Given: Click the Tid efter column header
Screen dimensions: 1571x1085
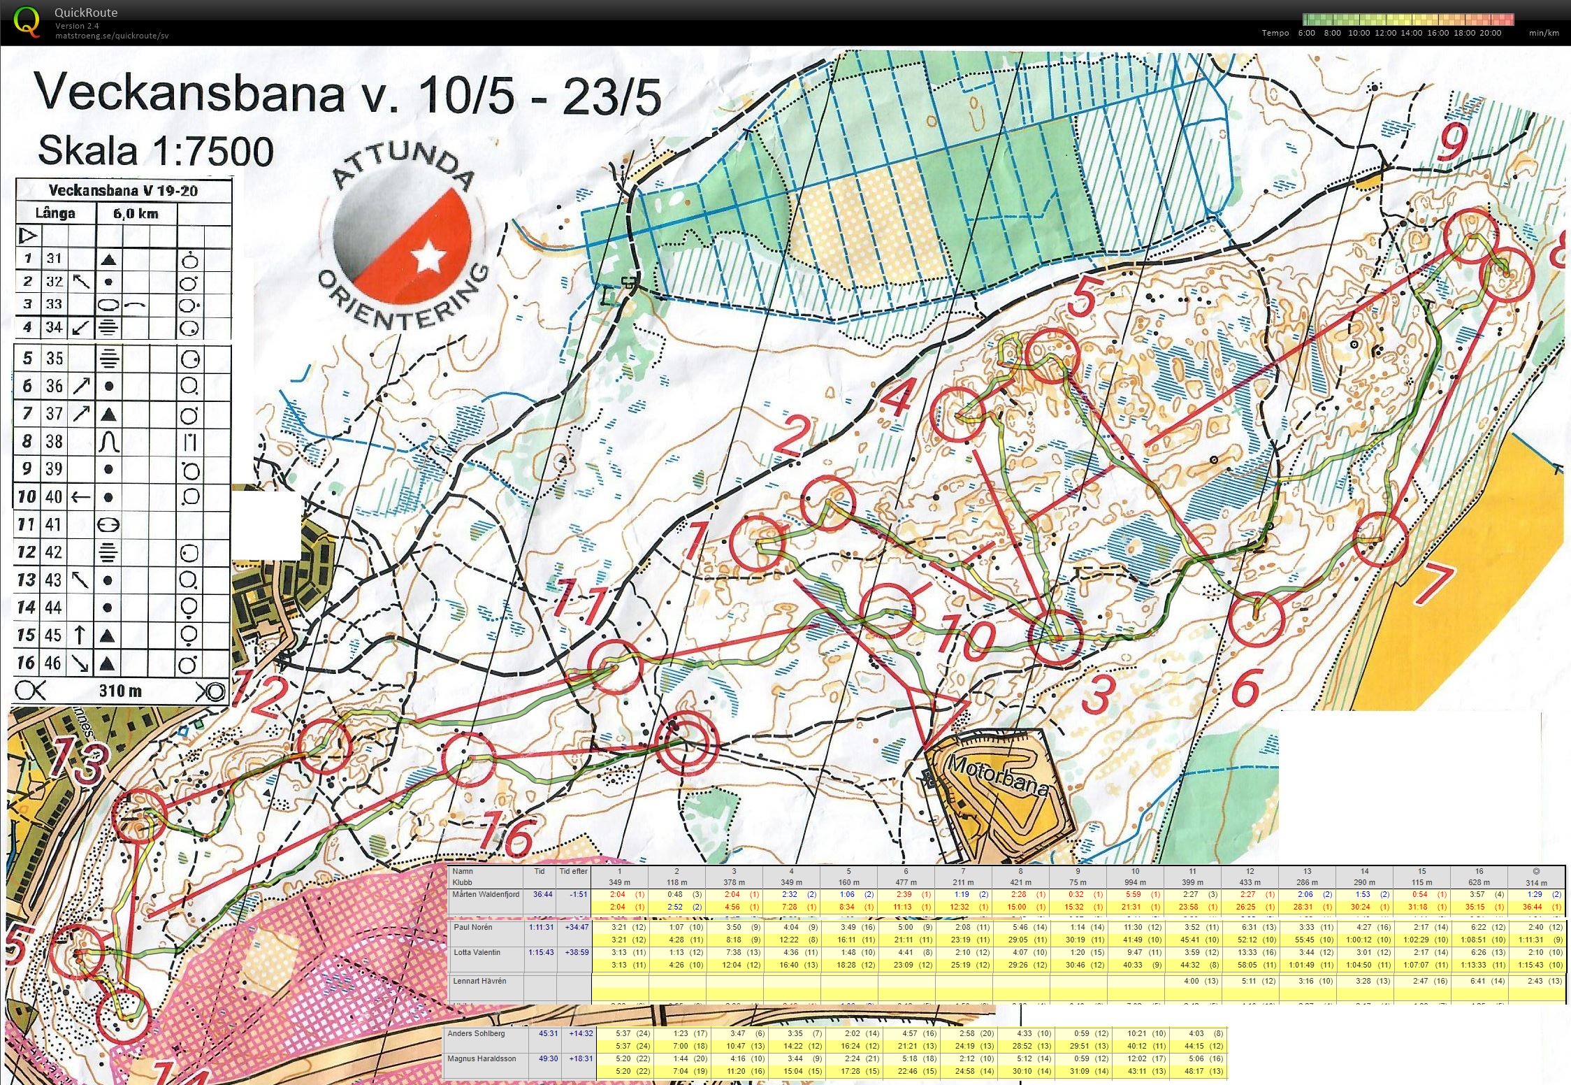Looking at the screenshot, I should 574,871.
